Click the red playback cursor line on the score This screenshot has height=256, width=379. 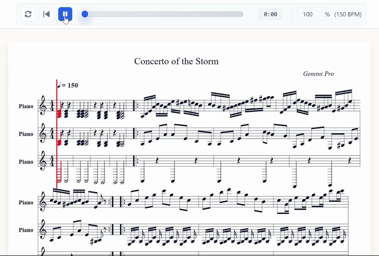(x=57, y=134)
